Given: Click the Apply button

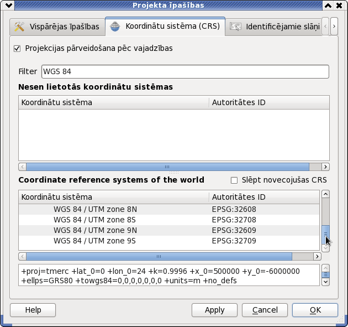Looking at the screenshot, I should [214, 310].
